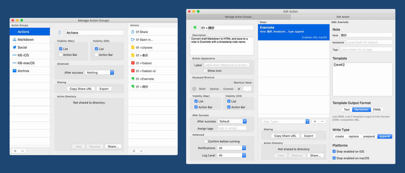Select create write type
This screenshot has width=405, height=173.
340,136
